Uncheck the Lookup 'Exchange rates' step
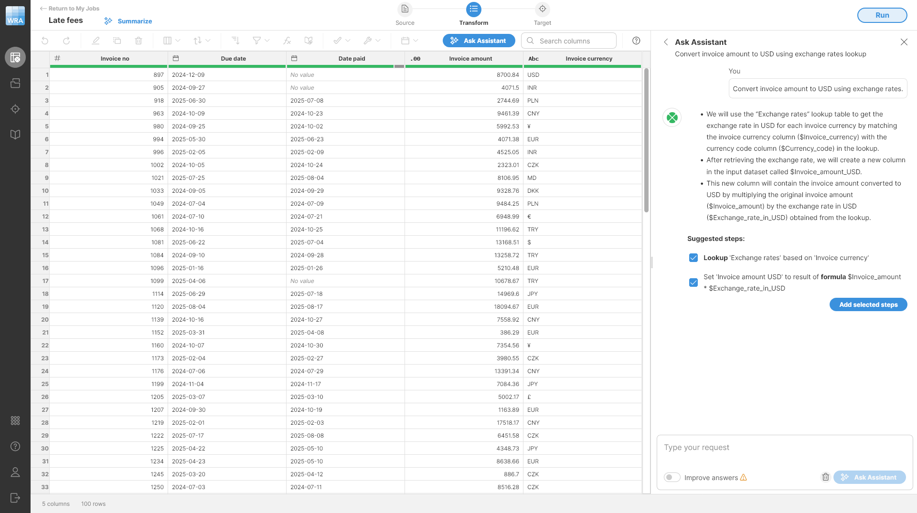The width and height of the screenshot is (917, 513). coord(693,258)
